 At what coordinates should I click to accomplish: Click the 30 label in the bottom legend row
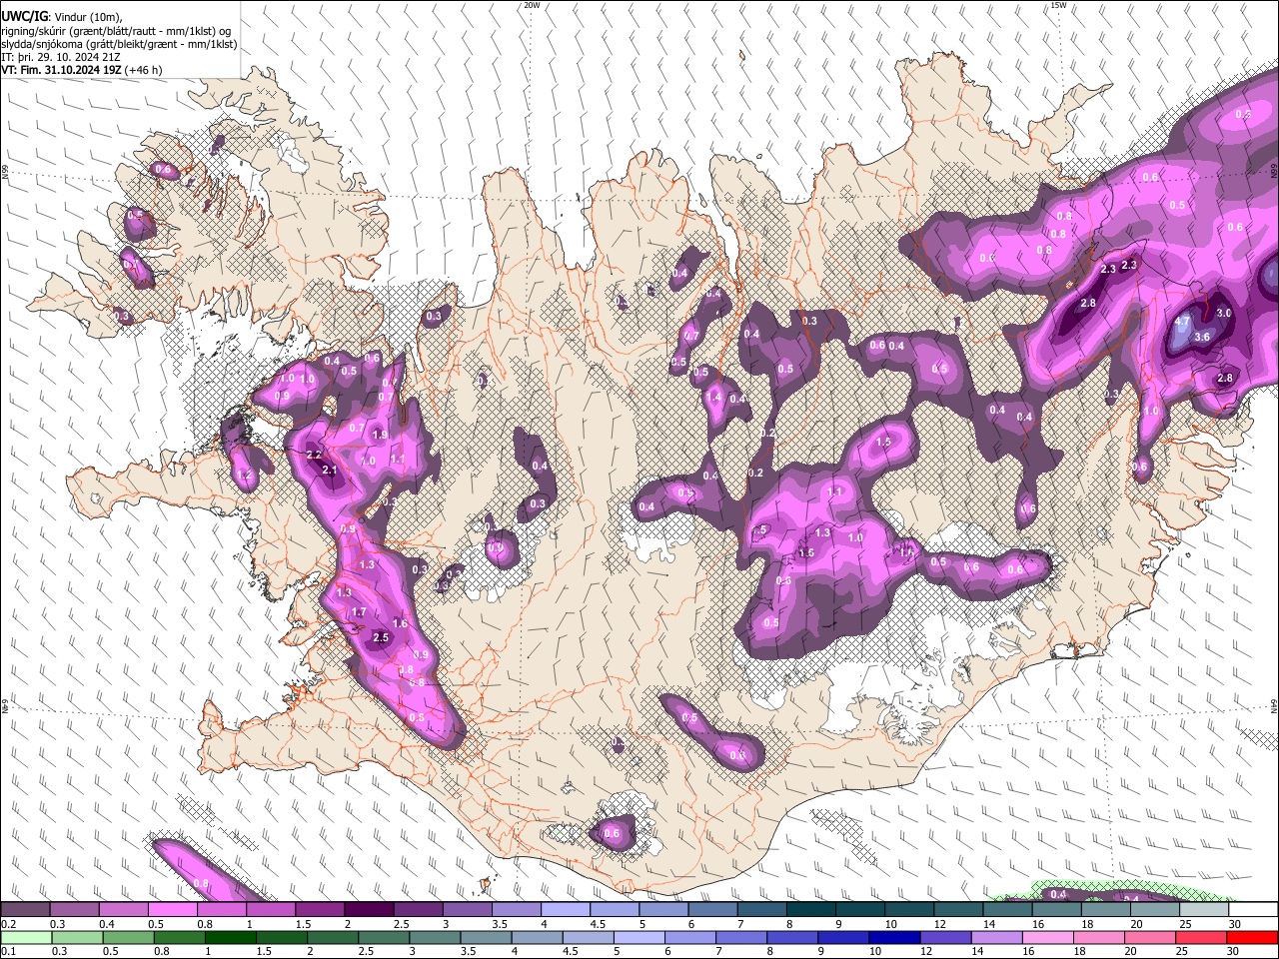point(1233,951)
